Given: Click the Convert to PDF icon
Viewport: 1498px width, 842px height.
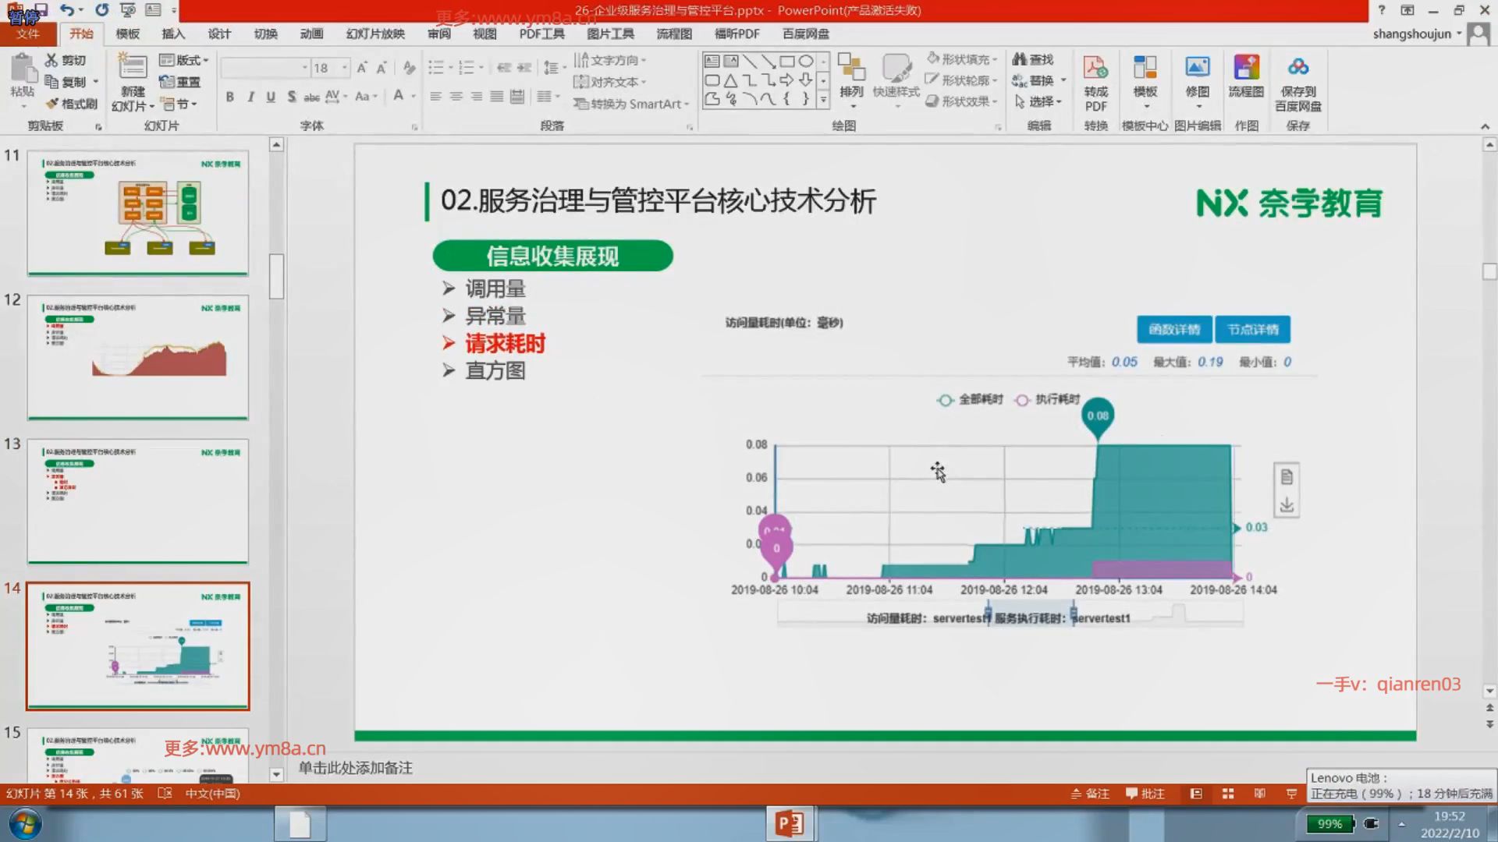Looking at the screenshot, I should pos(1095,69).
